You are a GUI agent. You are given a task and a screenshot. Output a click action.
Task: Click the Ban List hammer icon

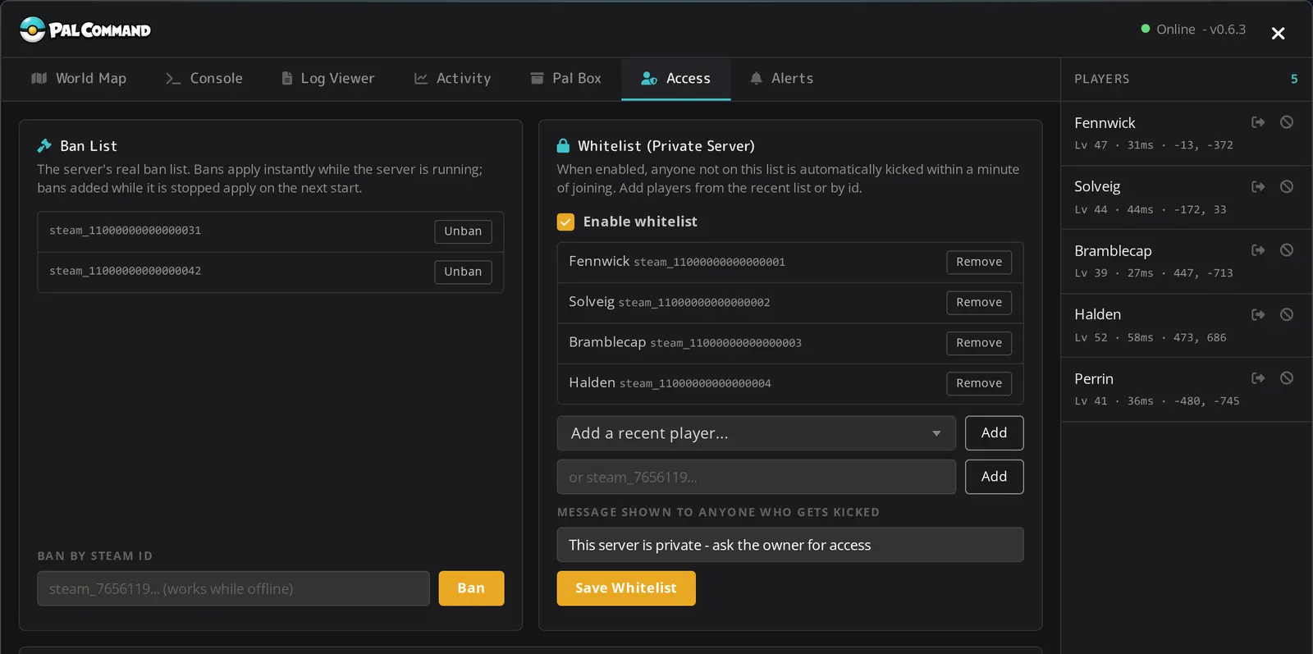click(44, 146)
